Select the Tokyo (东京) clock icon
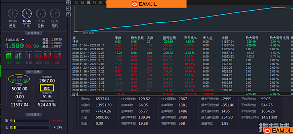Screen dimensions: 293x134 pos(27,14)
